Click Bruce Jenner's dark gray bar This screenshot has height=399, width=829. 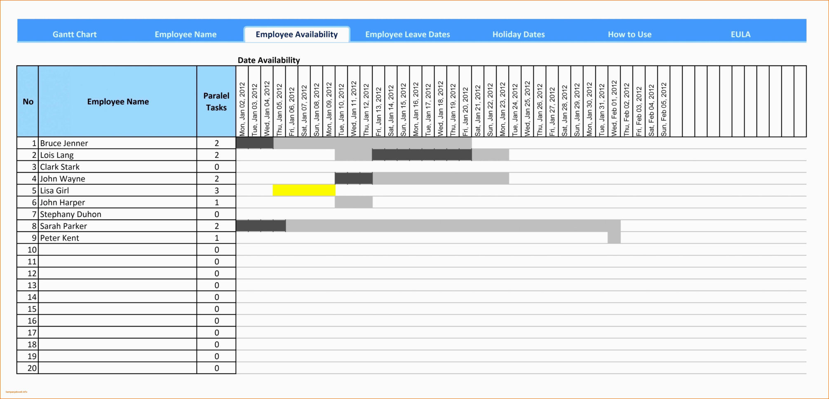[x=255, y=143]
